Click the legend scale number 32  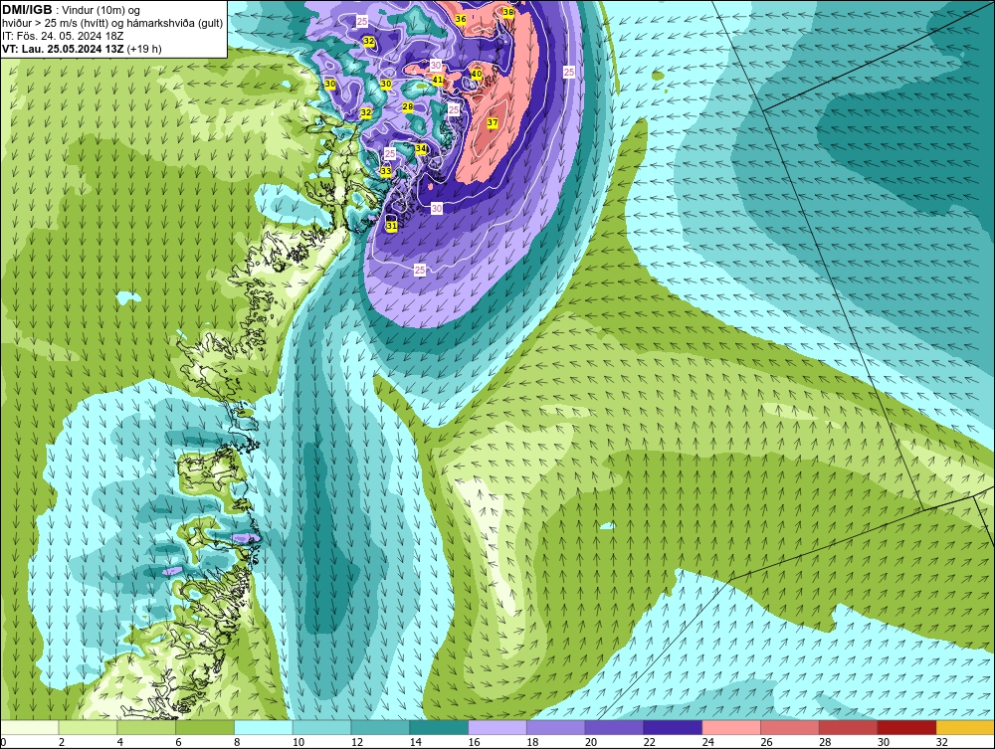click(x=941, y=742)
